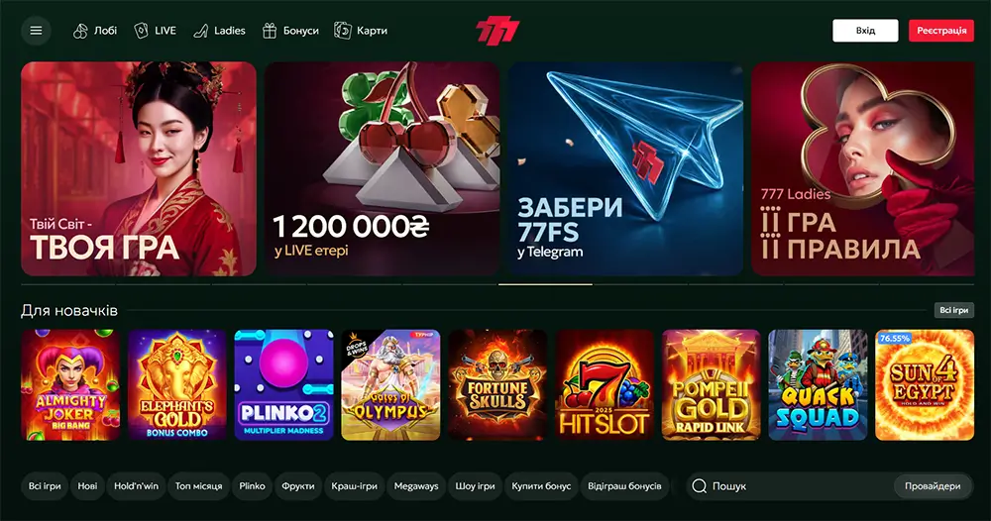
Task: Click the LIVE card icon
Action: [141, 31]
